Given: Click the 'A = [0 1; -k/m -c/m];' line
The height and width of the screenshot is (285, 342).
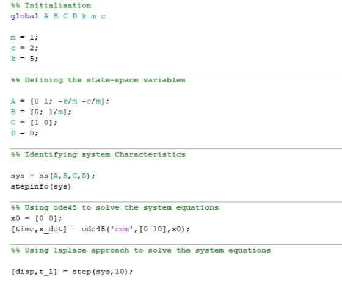Looking at the screenshot, I should (60, 101).
